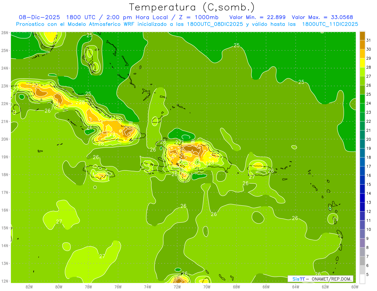Click the '26N' latitude axis label
377x291 pixels.
click(5, 33)
